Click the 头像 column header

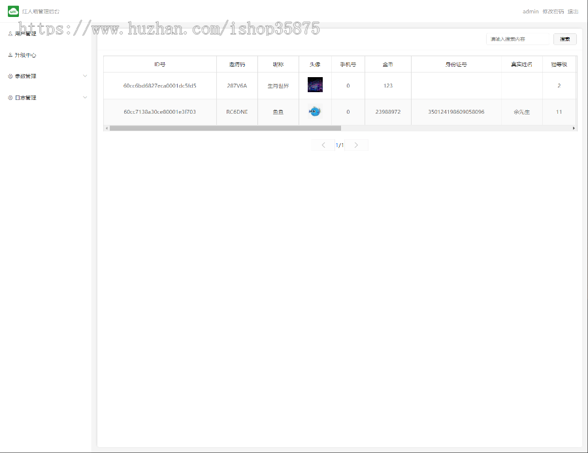click(x=315, y=64)
